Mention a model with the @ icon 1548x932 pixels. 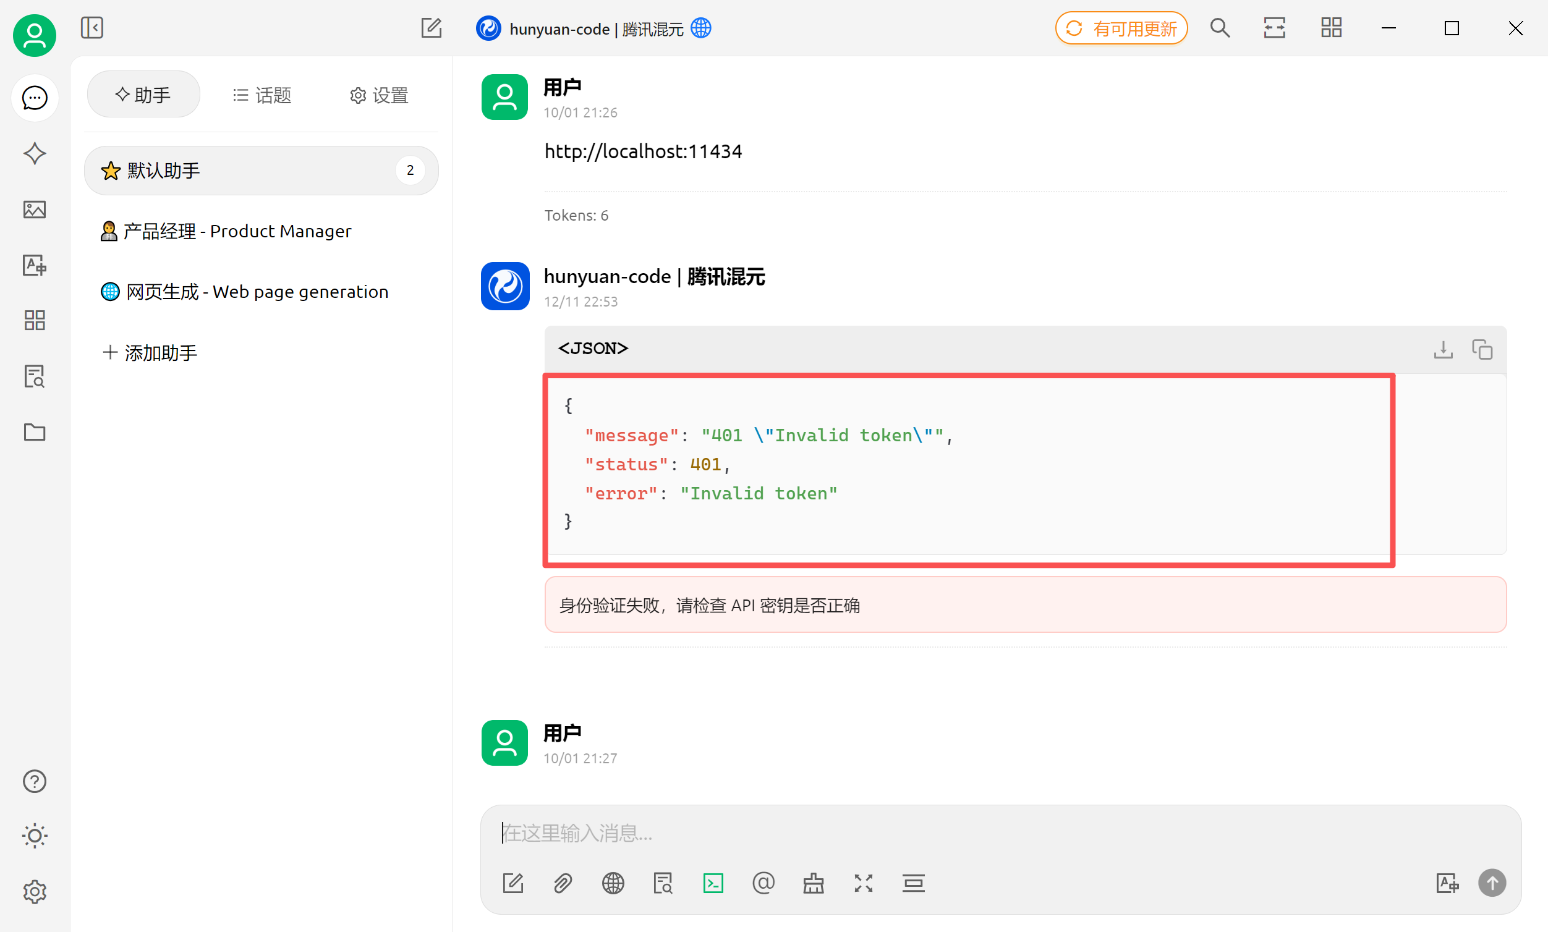point(763,883)
